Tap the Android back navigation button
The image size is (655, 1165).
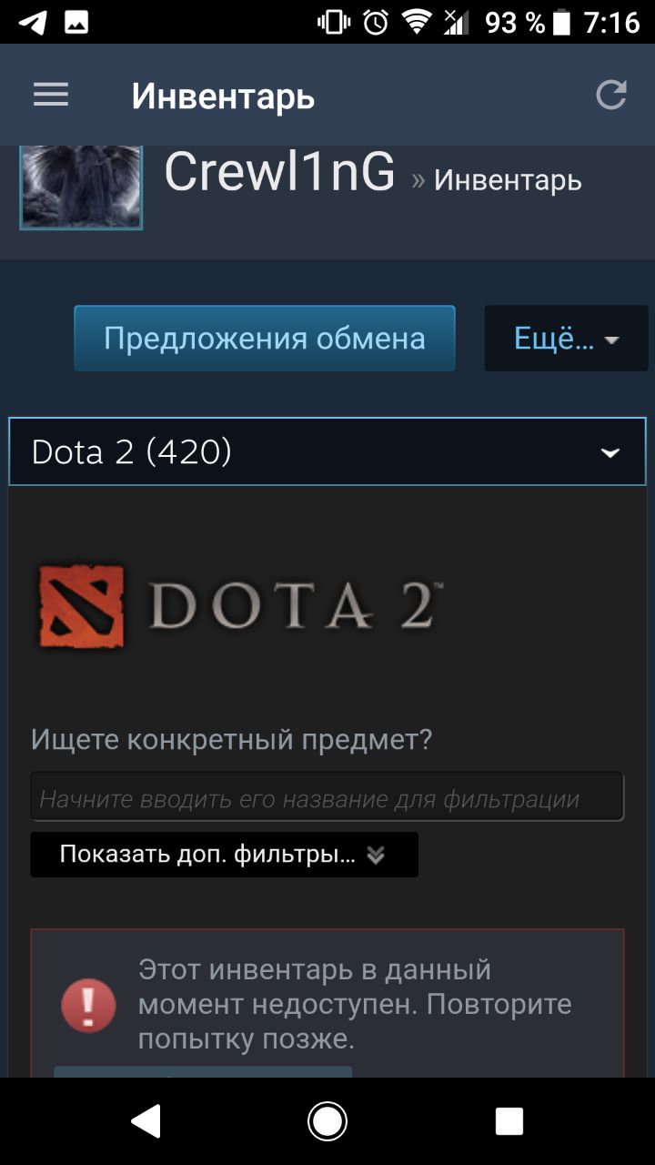pos(146,1121)
